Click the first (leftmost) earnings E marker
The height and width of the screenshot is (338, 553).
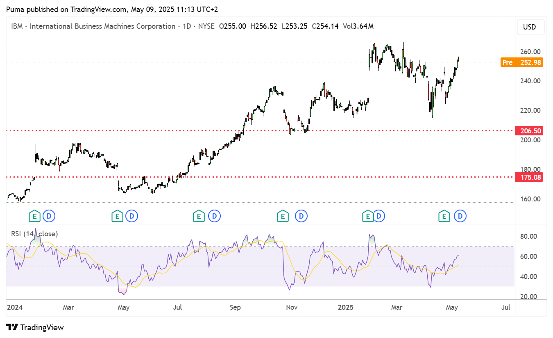point(35,215)
